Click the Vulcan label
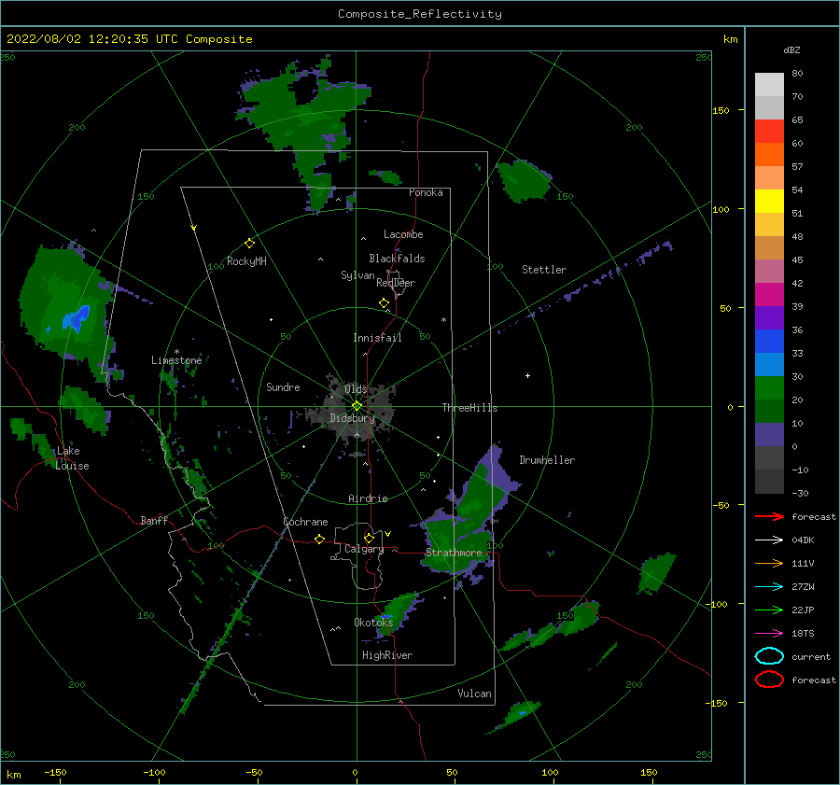Image resolution: width=840 pixels, height=785 pixels. [x=475, y=694]
